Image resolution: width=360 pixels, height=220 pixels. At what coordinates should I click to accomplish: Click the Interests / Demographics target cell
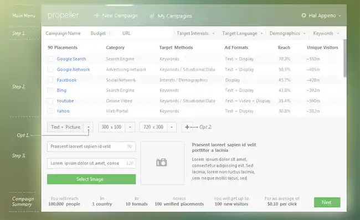coord(183,80)
